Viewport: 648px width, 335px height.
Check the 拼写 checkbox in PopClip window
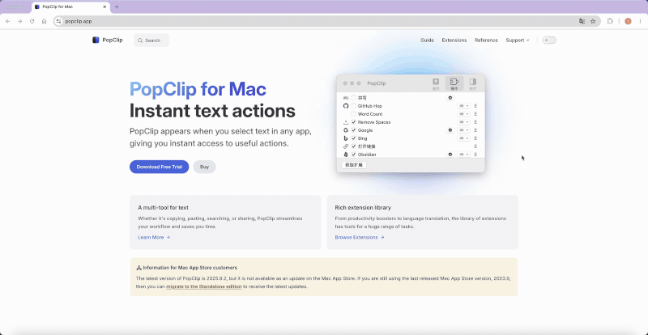click(354, 98)
